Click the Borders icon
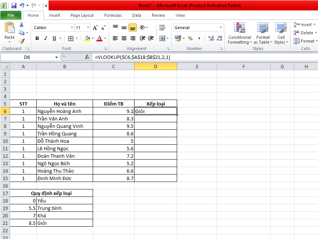This screenshot has width=318, height=239. coord(71,38)
